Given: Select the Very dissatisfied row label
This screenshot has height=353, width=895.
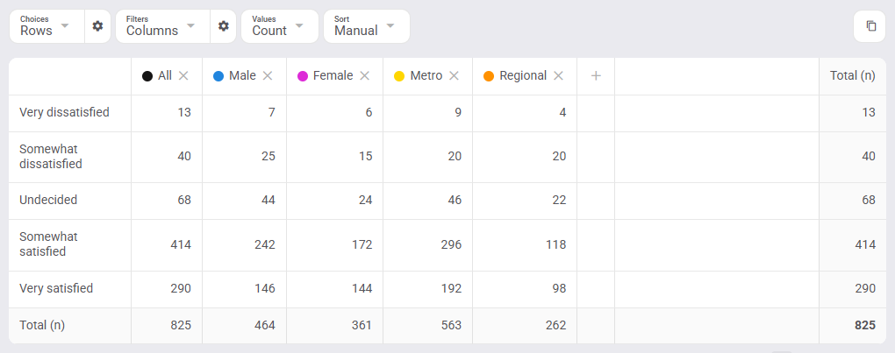Looking at the screenshot, I should pos(64,112).
